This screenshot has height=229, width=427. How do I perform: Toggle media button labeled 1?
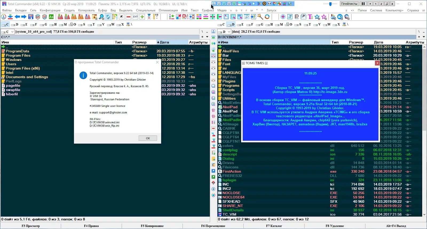[376, 4]
